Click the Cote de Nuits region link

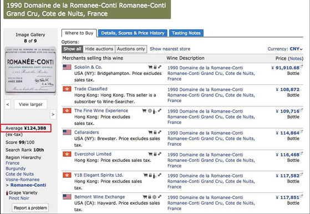[19, 174]
